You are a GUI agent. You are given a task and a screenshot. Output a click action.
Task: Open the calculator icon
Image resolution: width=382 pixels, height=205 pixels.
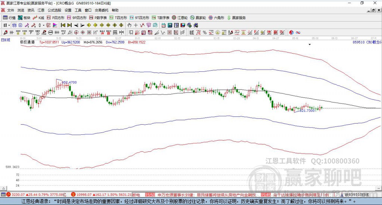170,25
